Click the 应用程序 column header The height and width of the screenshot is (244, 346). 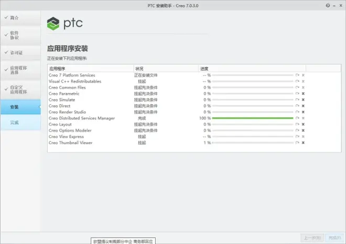click(91, 69)
